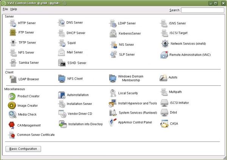Open the Help menu
The width and height of the screenshot is (227, 160).
pos(14,9)
